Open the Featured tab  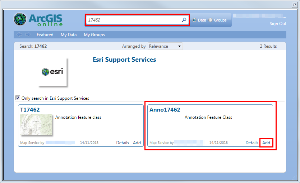point(45,35)
